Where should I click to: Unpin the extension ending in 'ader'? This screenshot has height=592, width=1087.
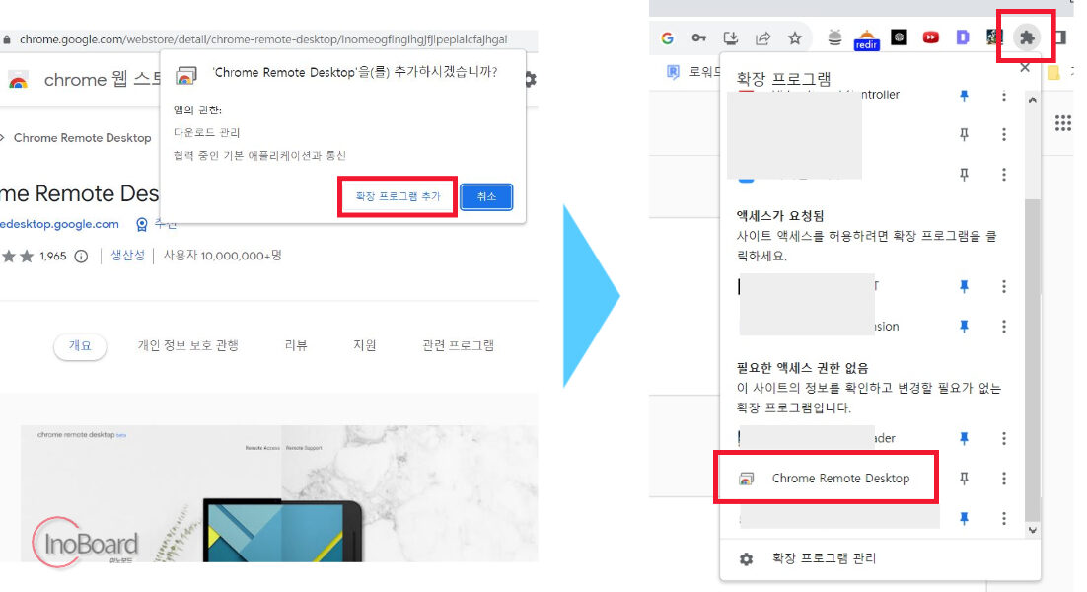[x=964, y=438]
